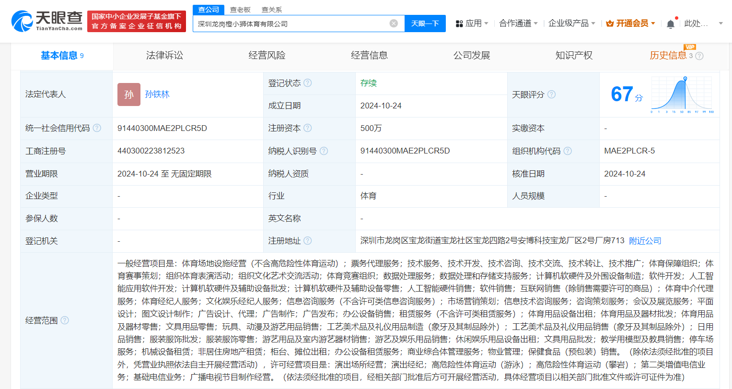
Task: Open the 知识产权 tab
Action: click(x=574, y=55)
